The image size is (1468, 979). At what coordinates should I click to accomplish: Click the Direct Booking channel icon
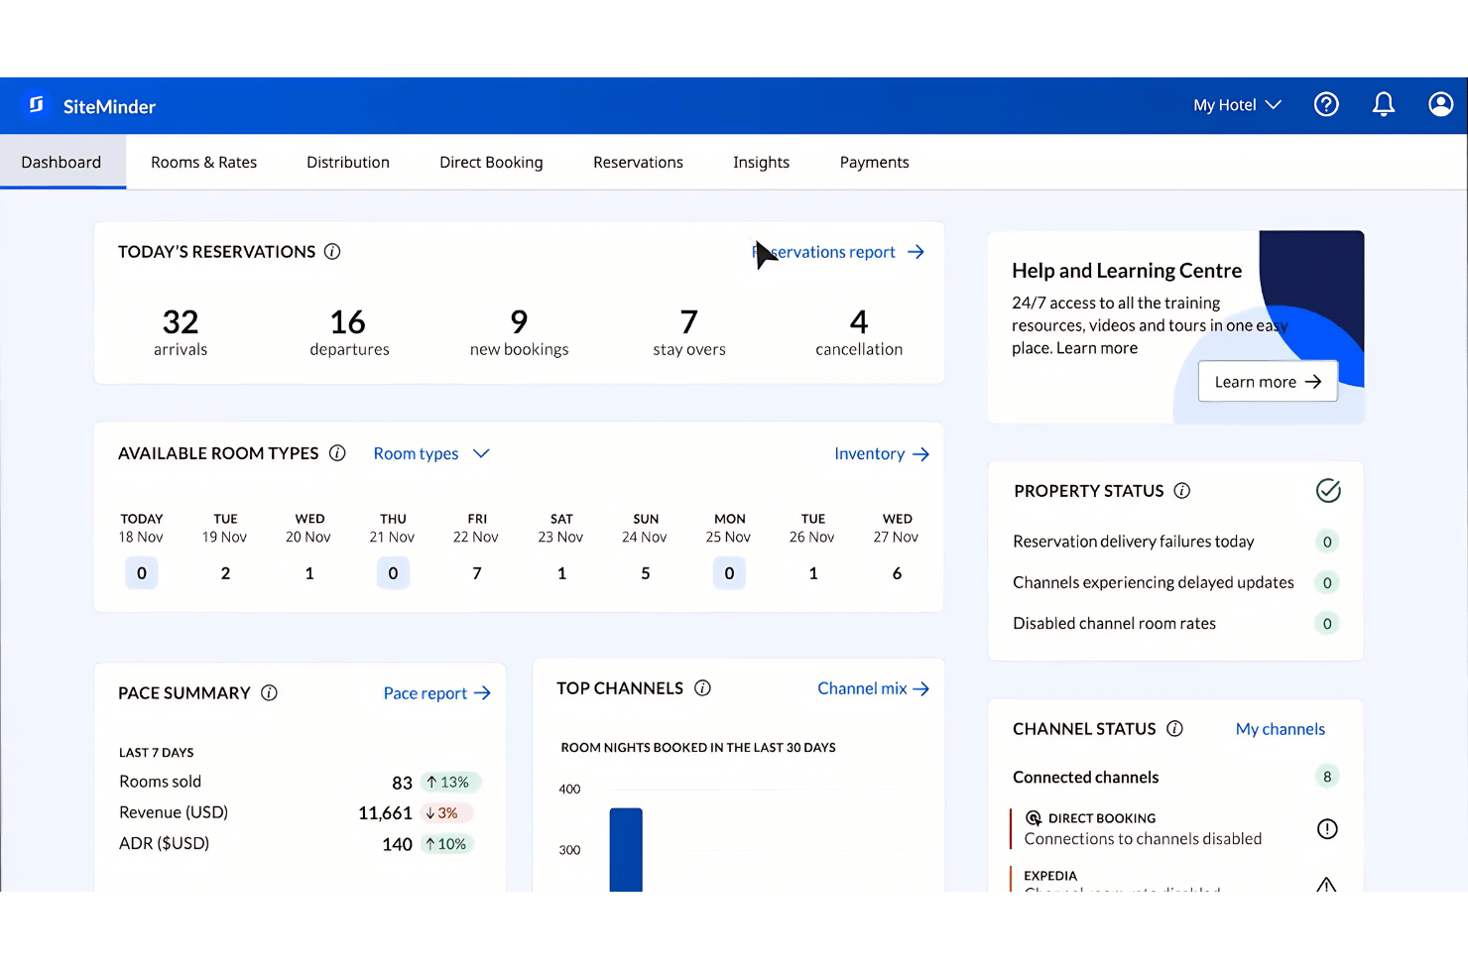click(x=1033, y=818)
